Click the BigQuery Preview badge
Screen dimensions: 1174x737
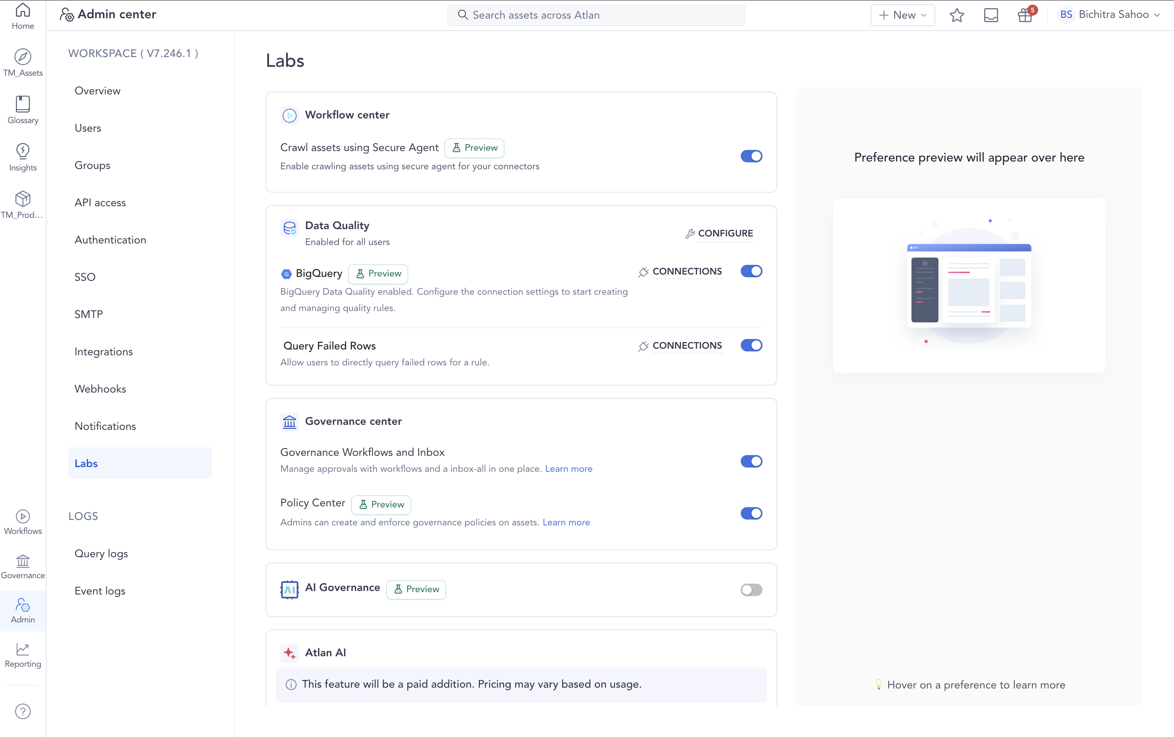[x=379, y=273]
